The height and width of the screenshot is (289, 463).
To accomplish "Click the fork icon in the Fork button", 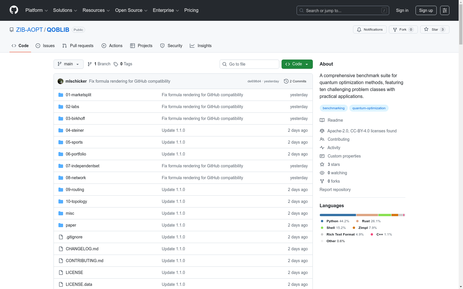I will click(395, 29).
